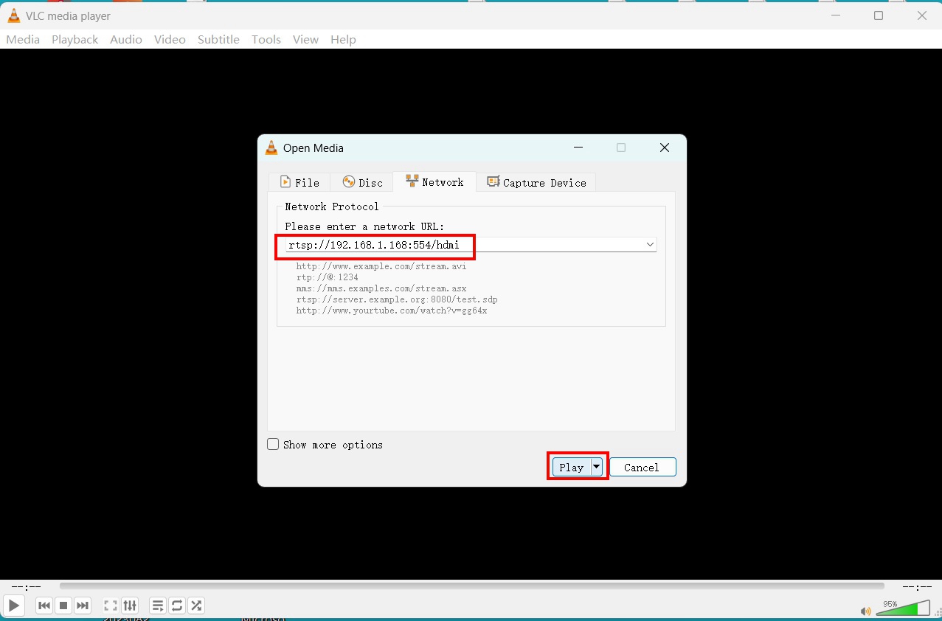This screenshot has width=942, height=621.
Task: Open the Help menu
Action: coord(343,39)
